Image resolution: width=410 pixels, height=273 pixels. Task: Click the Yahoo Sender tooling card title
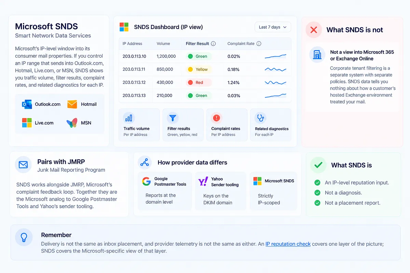point(225,182)
